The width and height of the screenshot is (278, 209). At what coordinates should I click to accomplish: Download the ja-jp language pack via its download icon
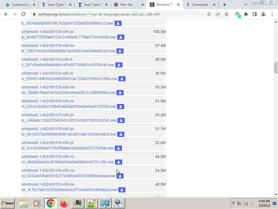tap(121, 37)
